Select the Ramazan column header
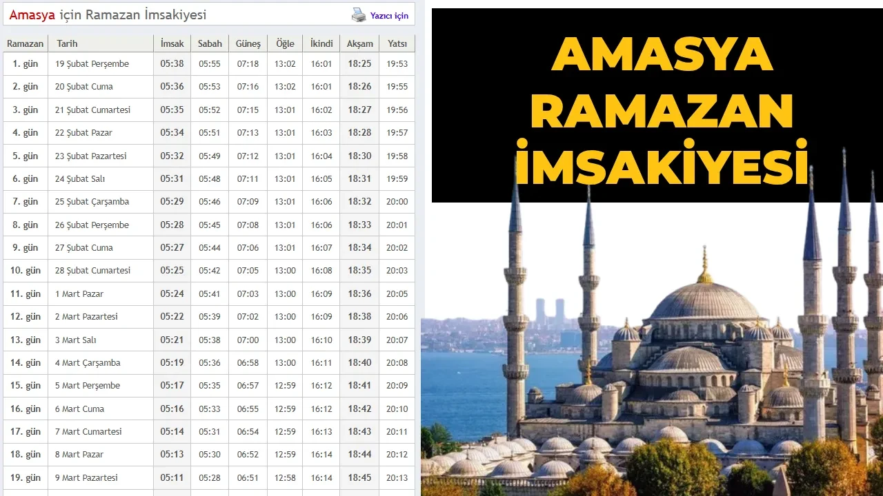The height and width of the screenshot is (496, 883). click(x=25, y=43)
